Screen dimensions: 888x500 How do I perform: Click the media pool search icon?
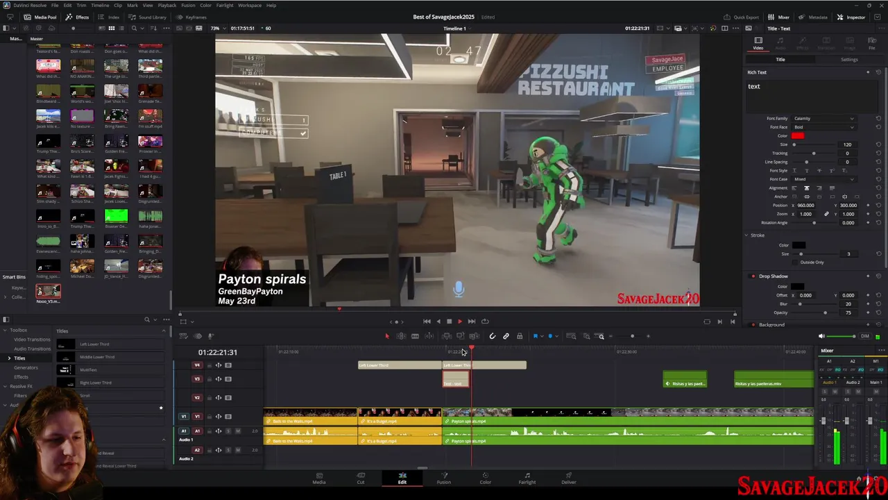[134, 28]
